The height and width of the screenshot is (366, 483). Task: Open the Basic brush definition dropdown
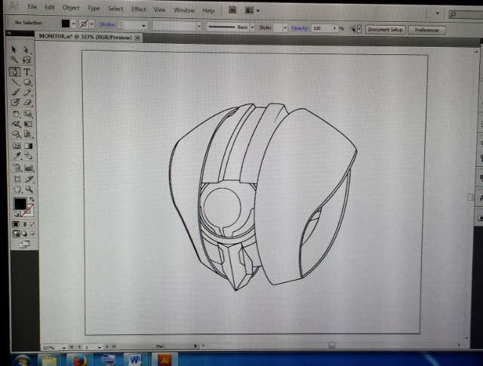252,27
